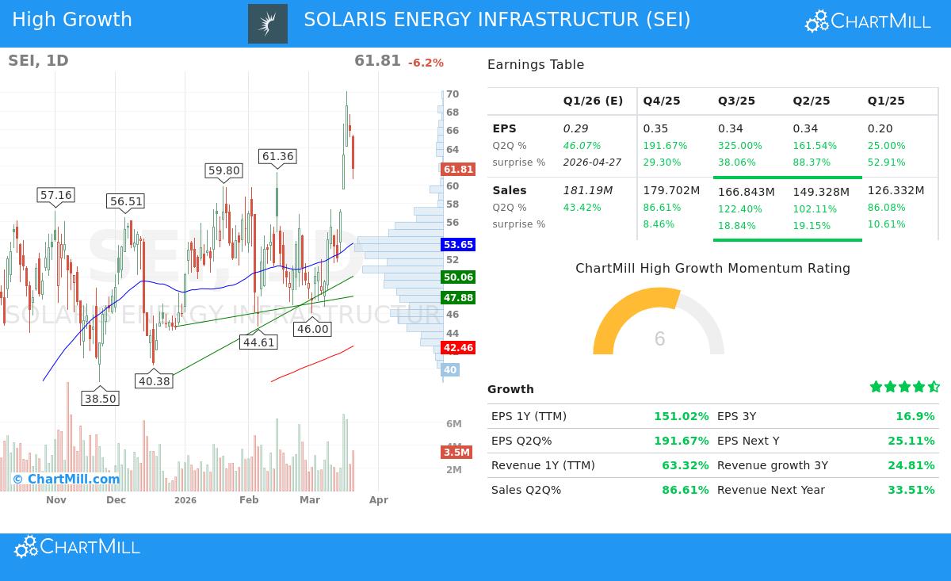Toggle the first star in the rating row
This screenshot has width=951, height=581.
876,387
